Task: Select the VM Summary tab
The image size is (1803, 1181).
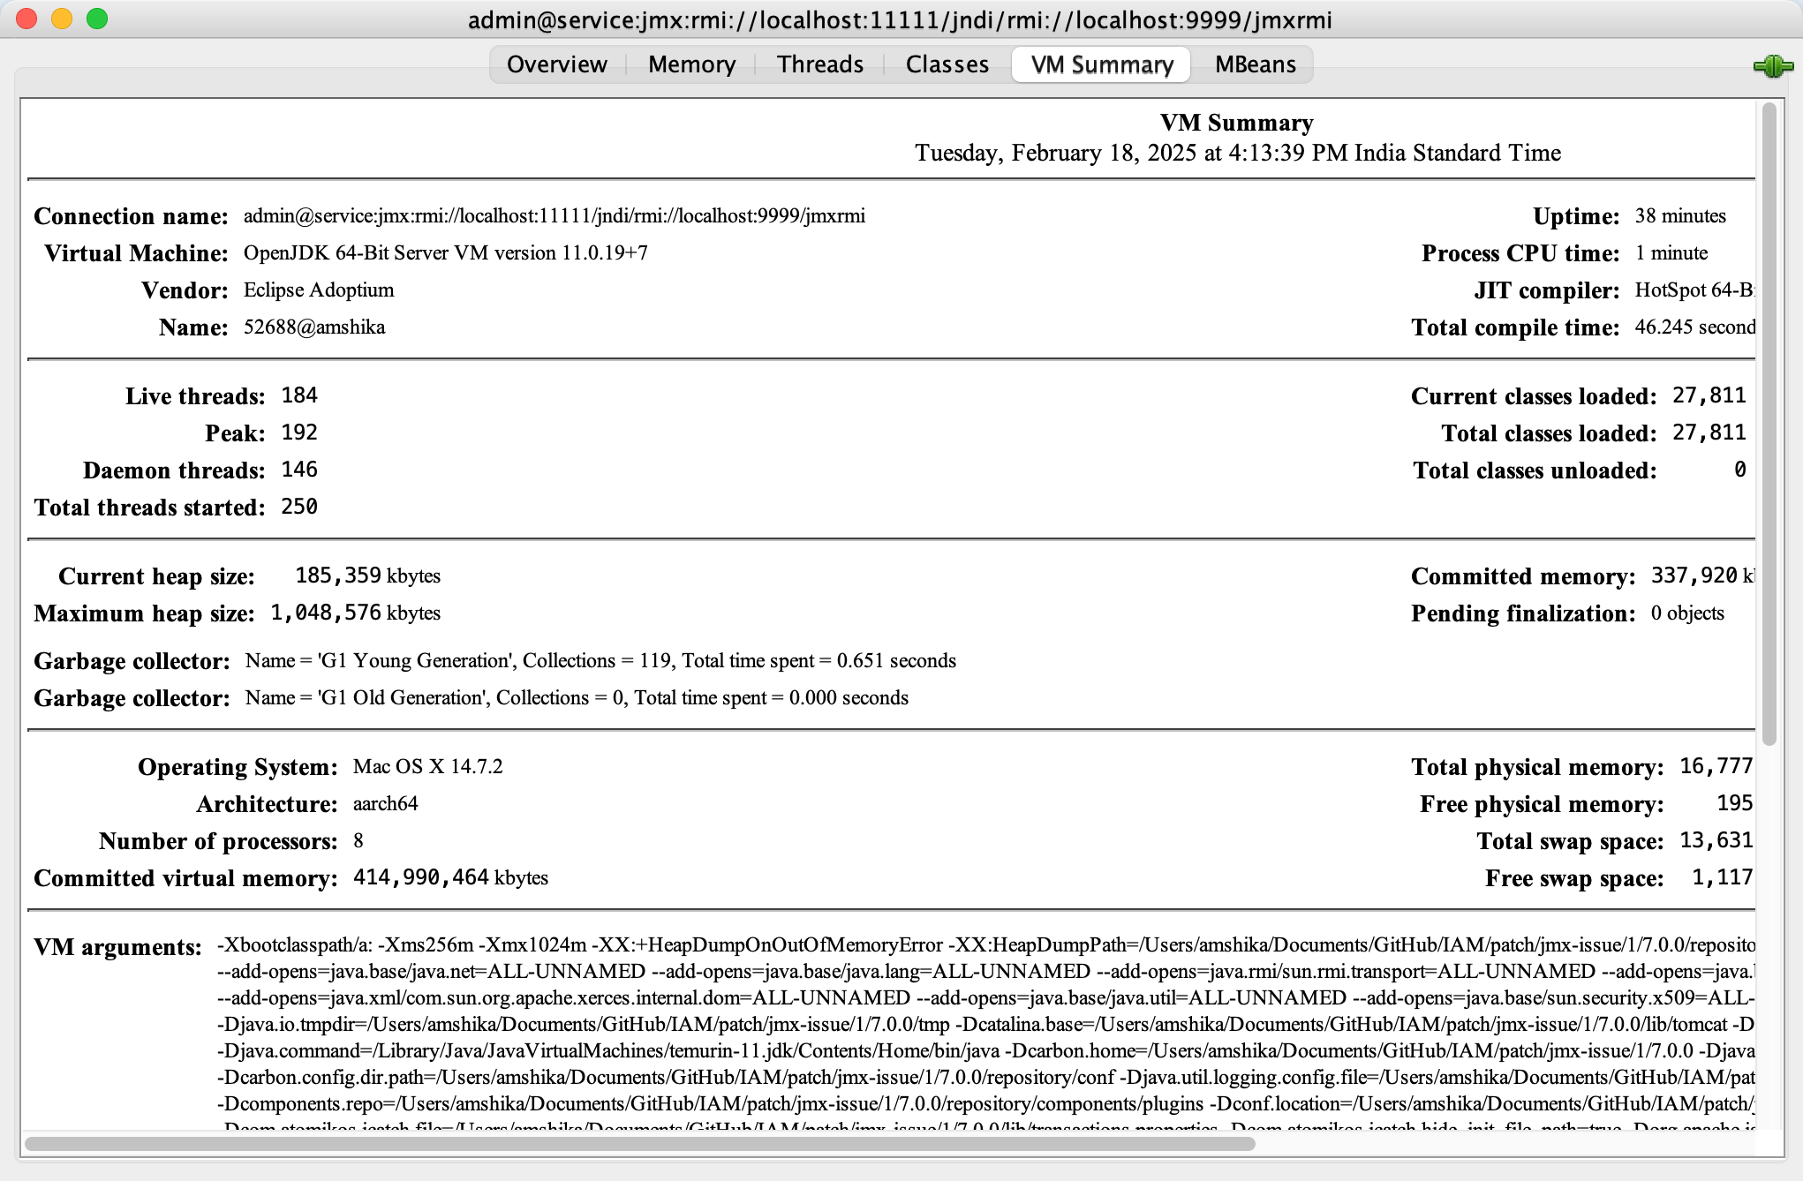Action: [x=1102, y=64]
